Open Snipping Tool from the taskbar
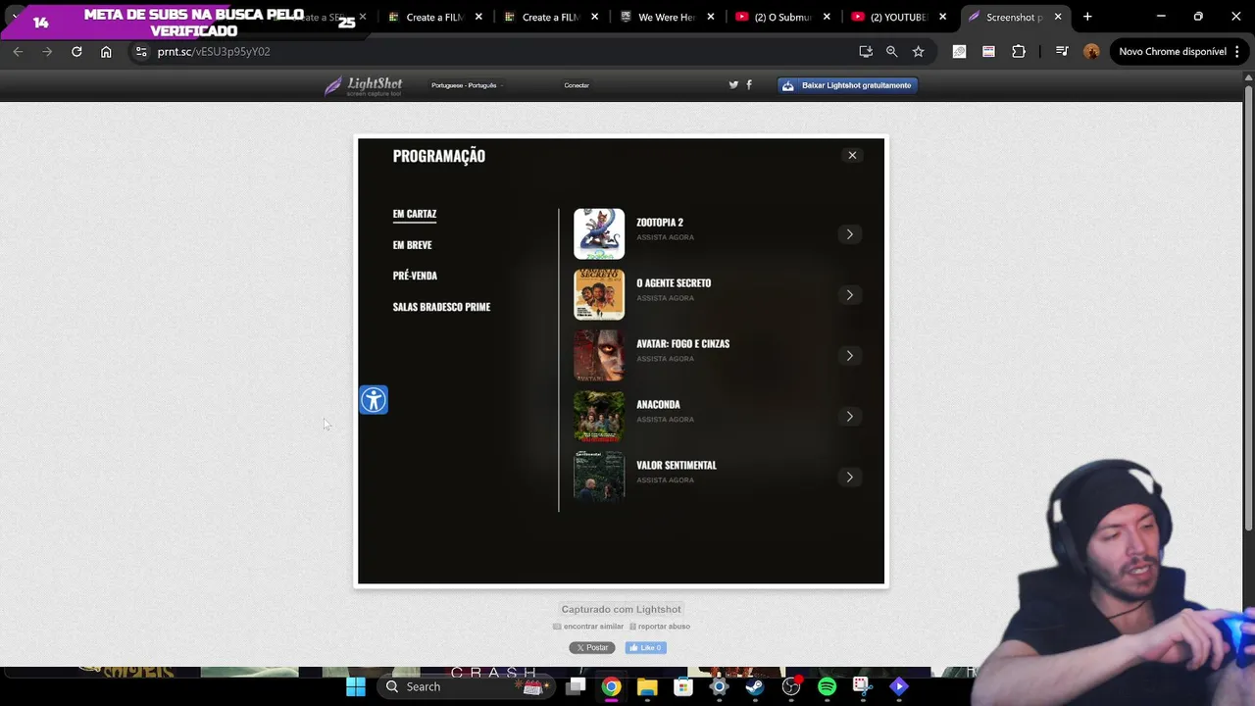This screenshot has width=1255, height=706. coord(862,686)
